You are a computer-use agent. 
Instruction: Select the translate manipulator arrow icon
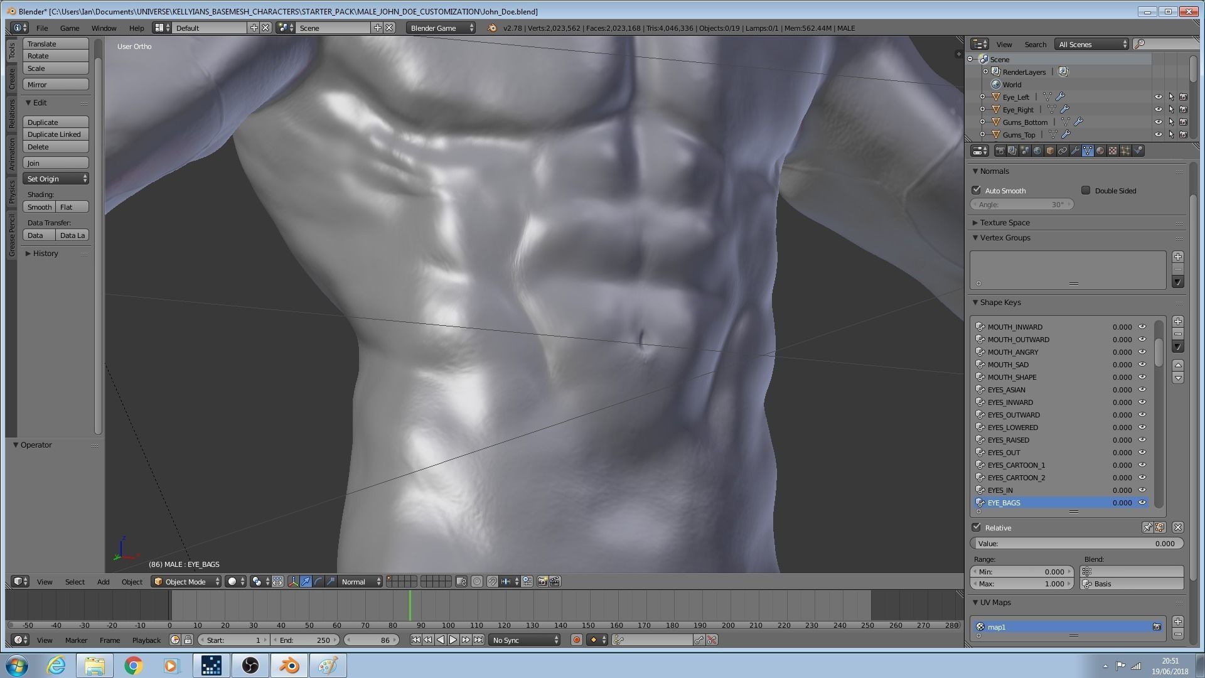[x=306, y=581]
